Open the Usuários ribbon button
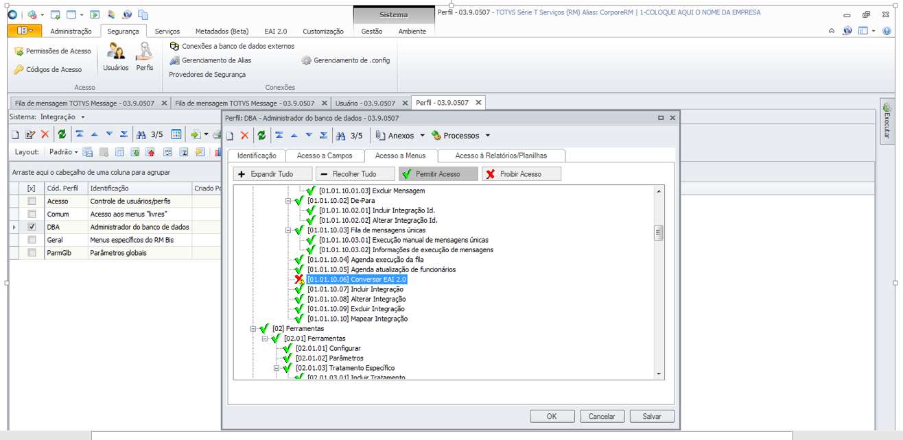Image resolution: width=903 pixels, height=440 pixels. point(115,57)
